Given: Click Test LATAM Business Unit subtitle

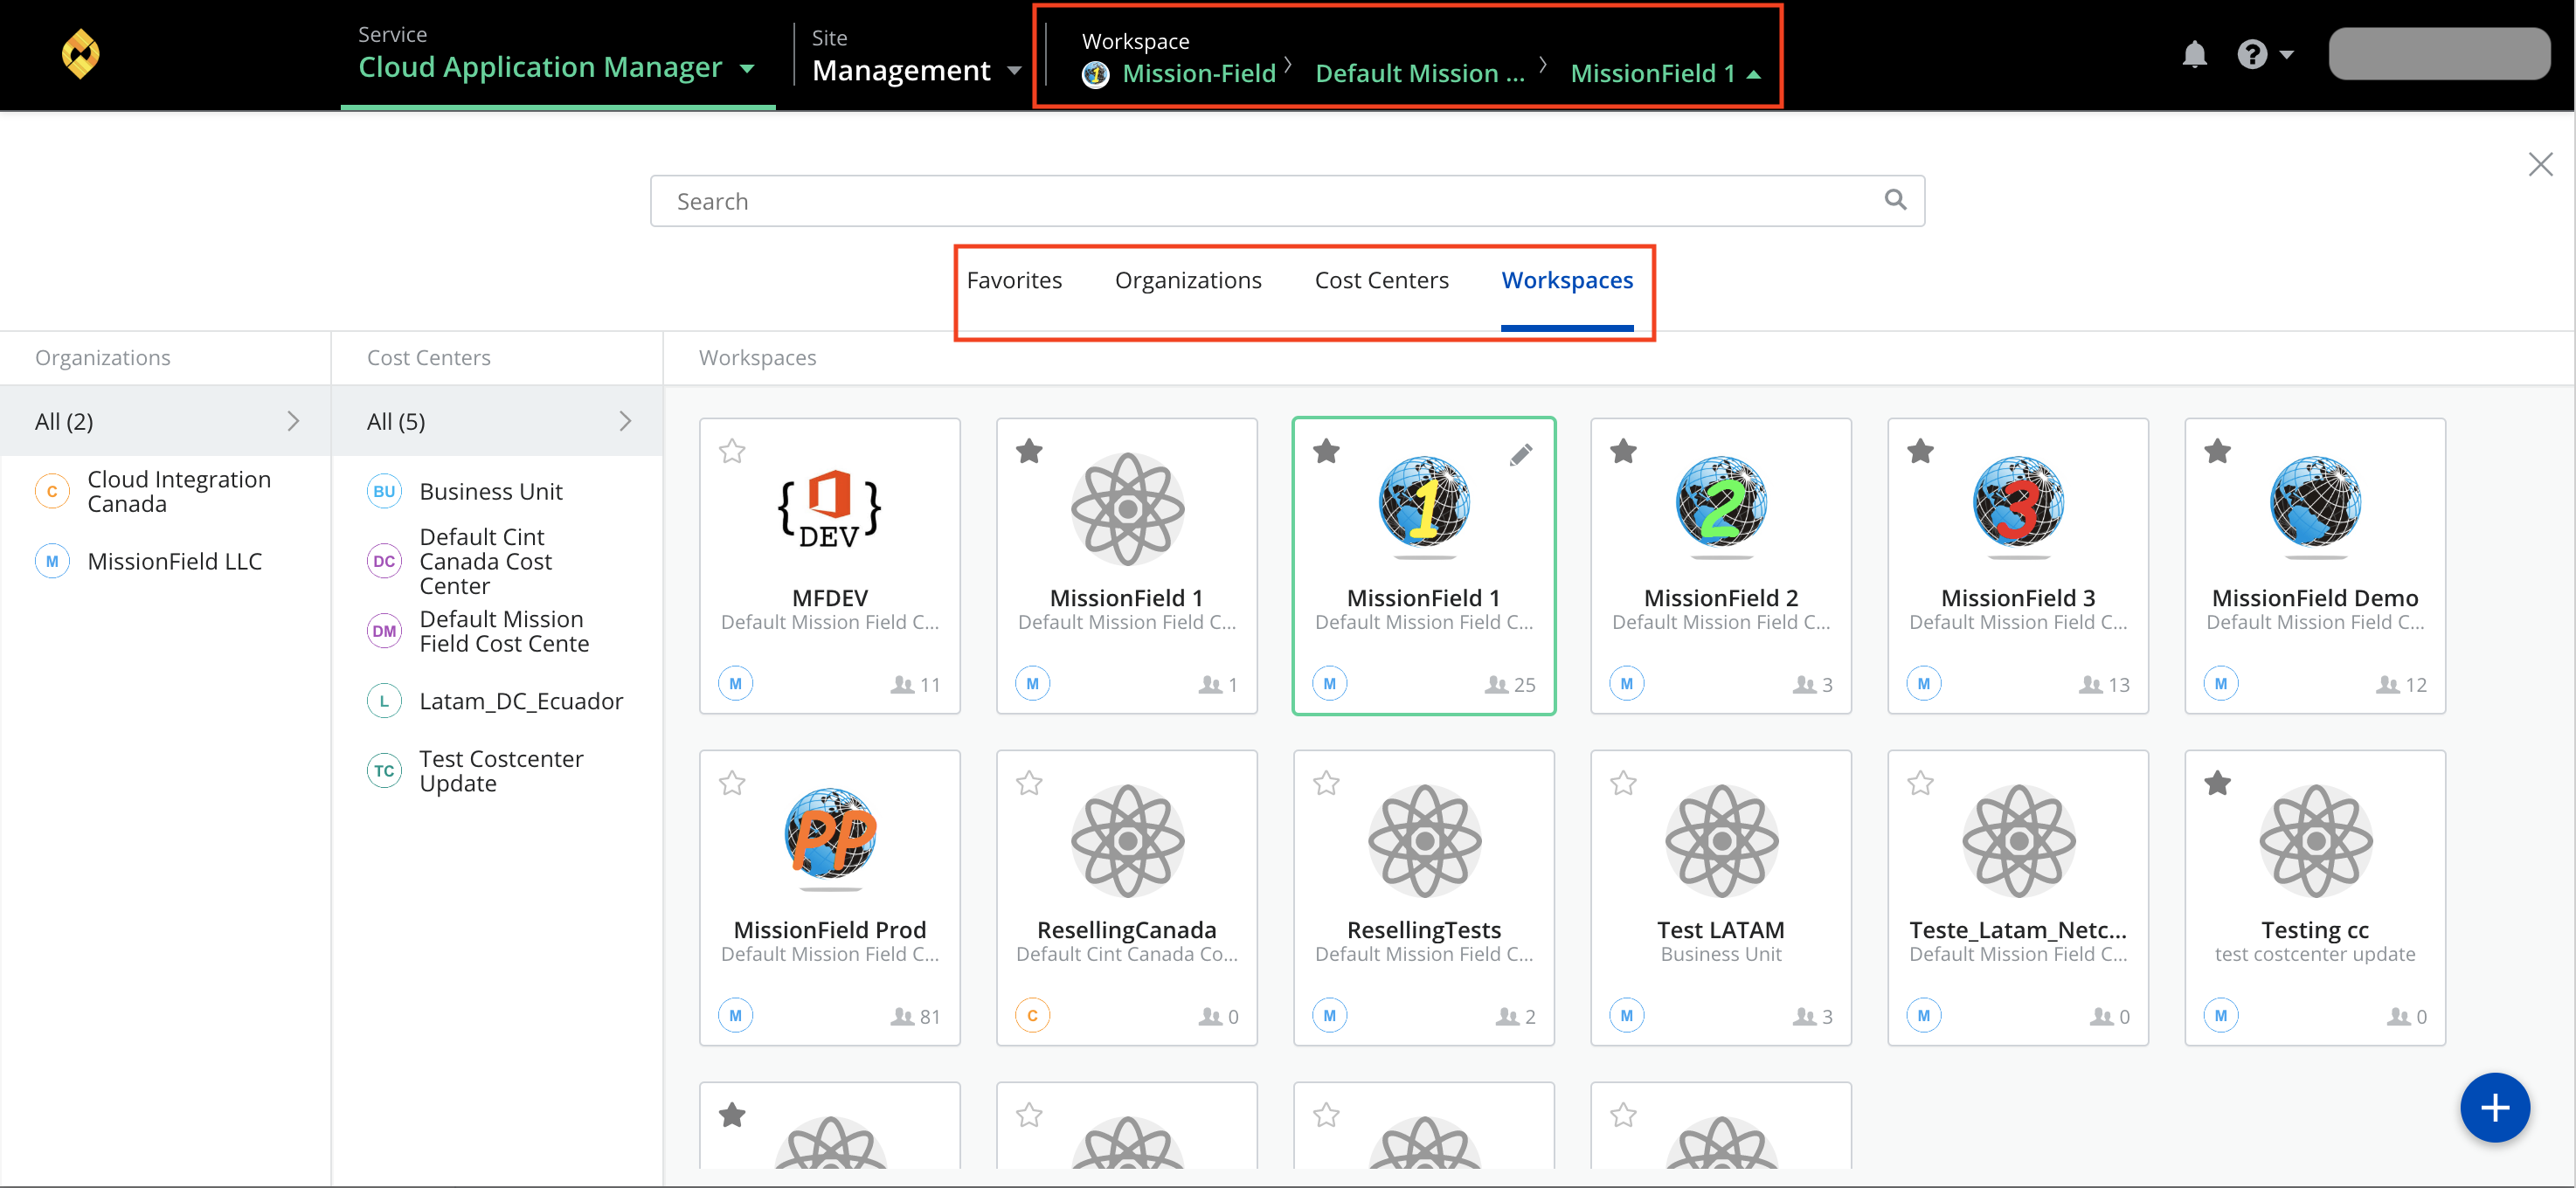Looking at the screenshot, I should pyautogui.click(x=1721, y=954).
